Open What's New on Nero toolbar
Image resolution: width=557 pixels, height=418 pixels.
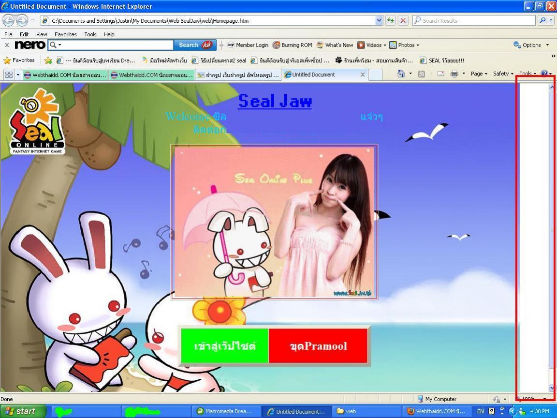[335, 45]
